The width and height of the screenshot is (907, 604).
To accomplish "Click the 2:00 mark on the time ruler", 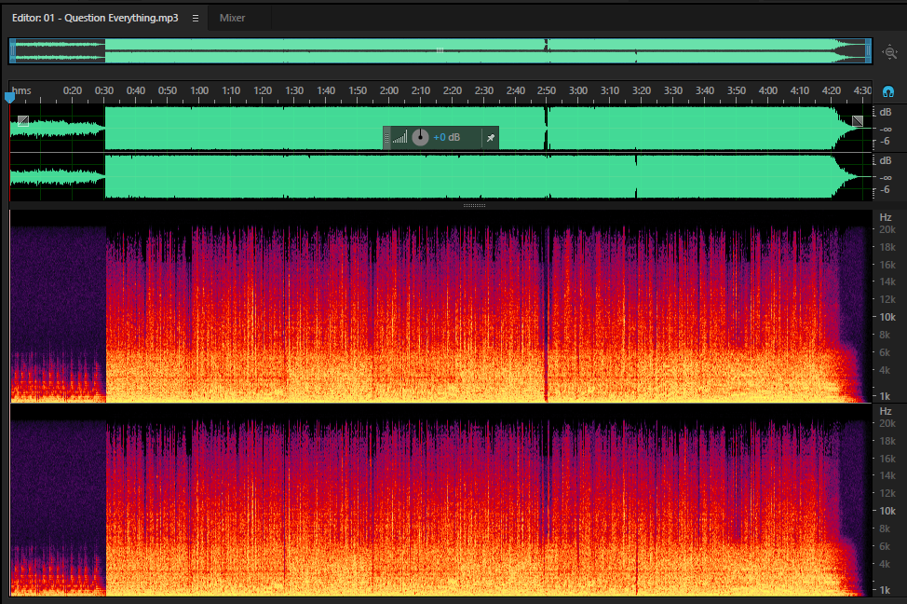I will pyautogui.click(x=388, y=91).
